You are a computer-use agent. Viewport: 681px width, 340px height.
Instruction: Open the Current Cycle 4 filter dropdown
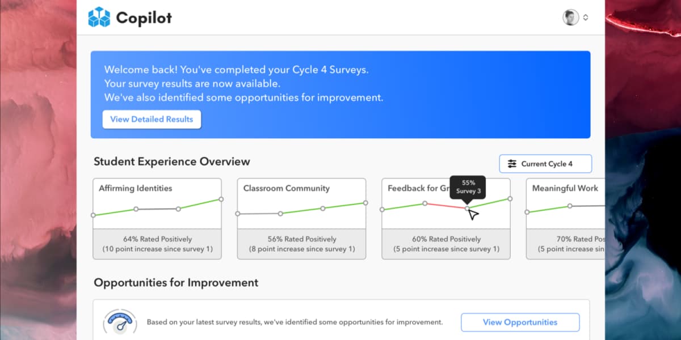pos(545,164)
